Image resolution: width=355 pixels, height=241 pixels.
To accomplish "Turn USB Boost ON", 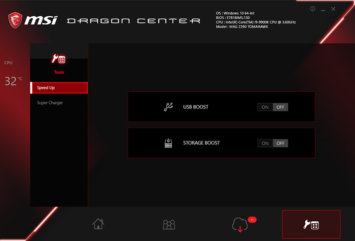I will point(265,107).
